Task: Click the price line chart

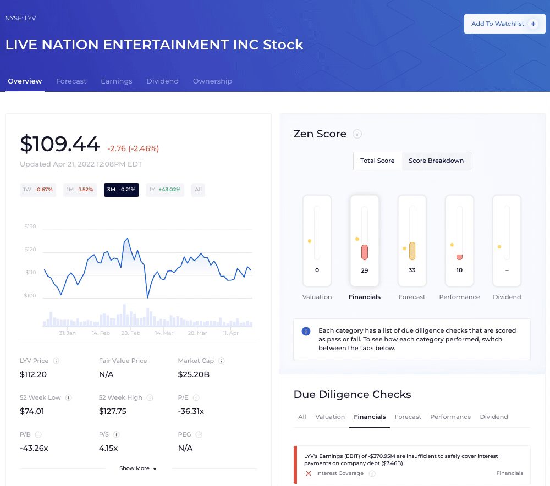Action: [x=147, y=268]
